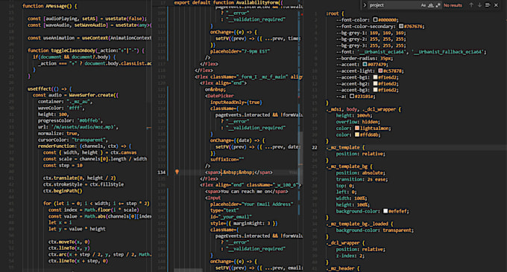Click 'function AMessage()' declaration text
The width and height of the screenshot is (507, 272).
coord(50,6)
